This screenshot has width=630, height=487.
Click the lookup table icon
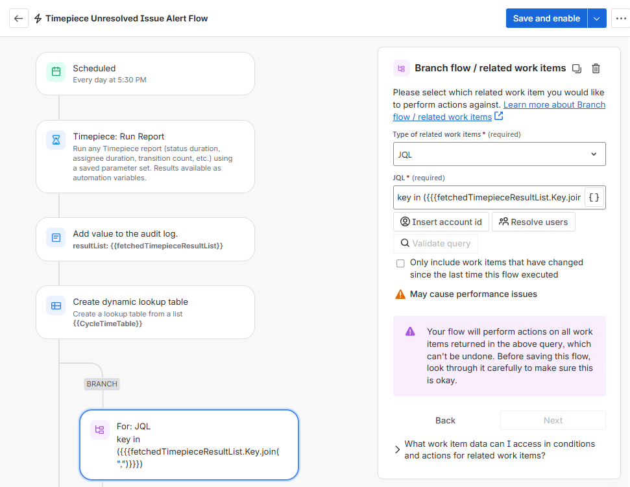[56, 305]
